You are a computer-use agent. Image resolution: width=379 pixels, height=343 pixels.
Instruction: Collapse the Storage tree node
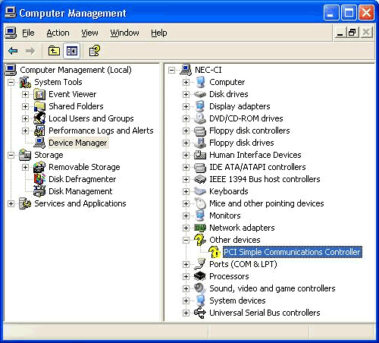(x=11, y=155)
